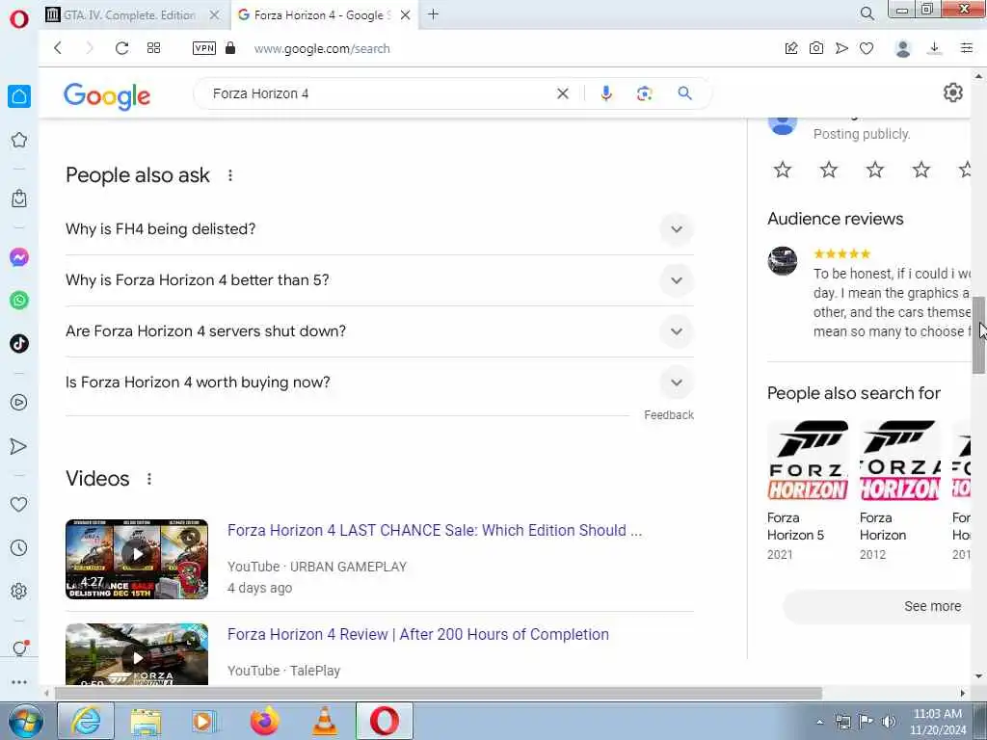987x740 pixels.
Task: Open Firefox from the taskbar
Action: 264,721
